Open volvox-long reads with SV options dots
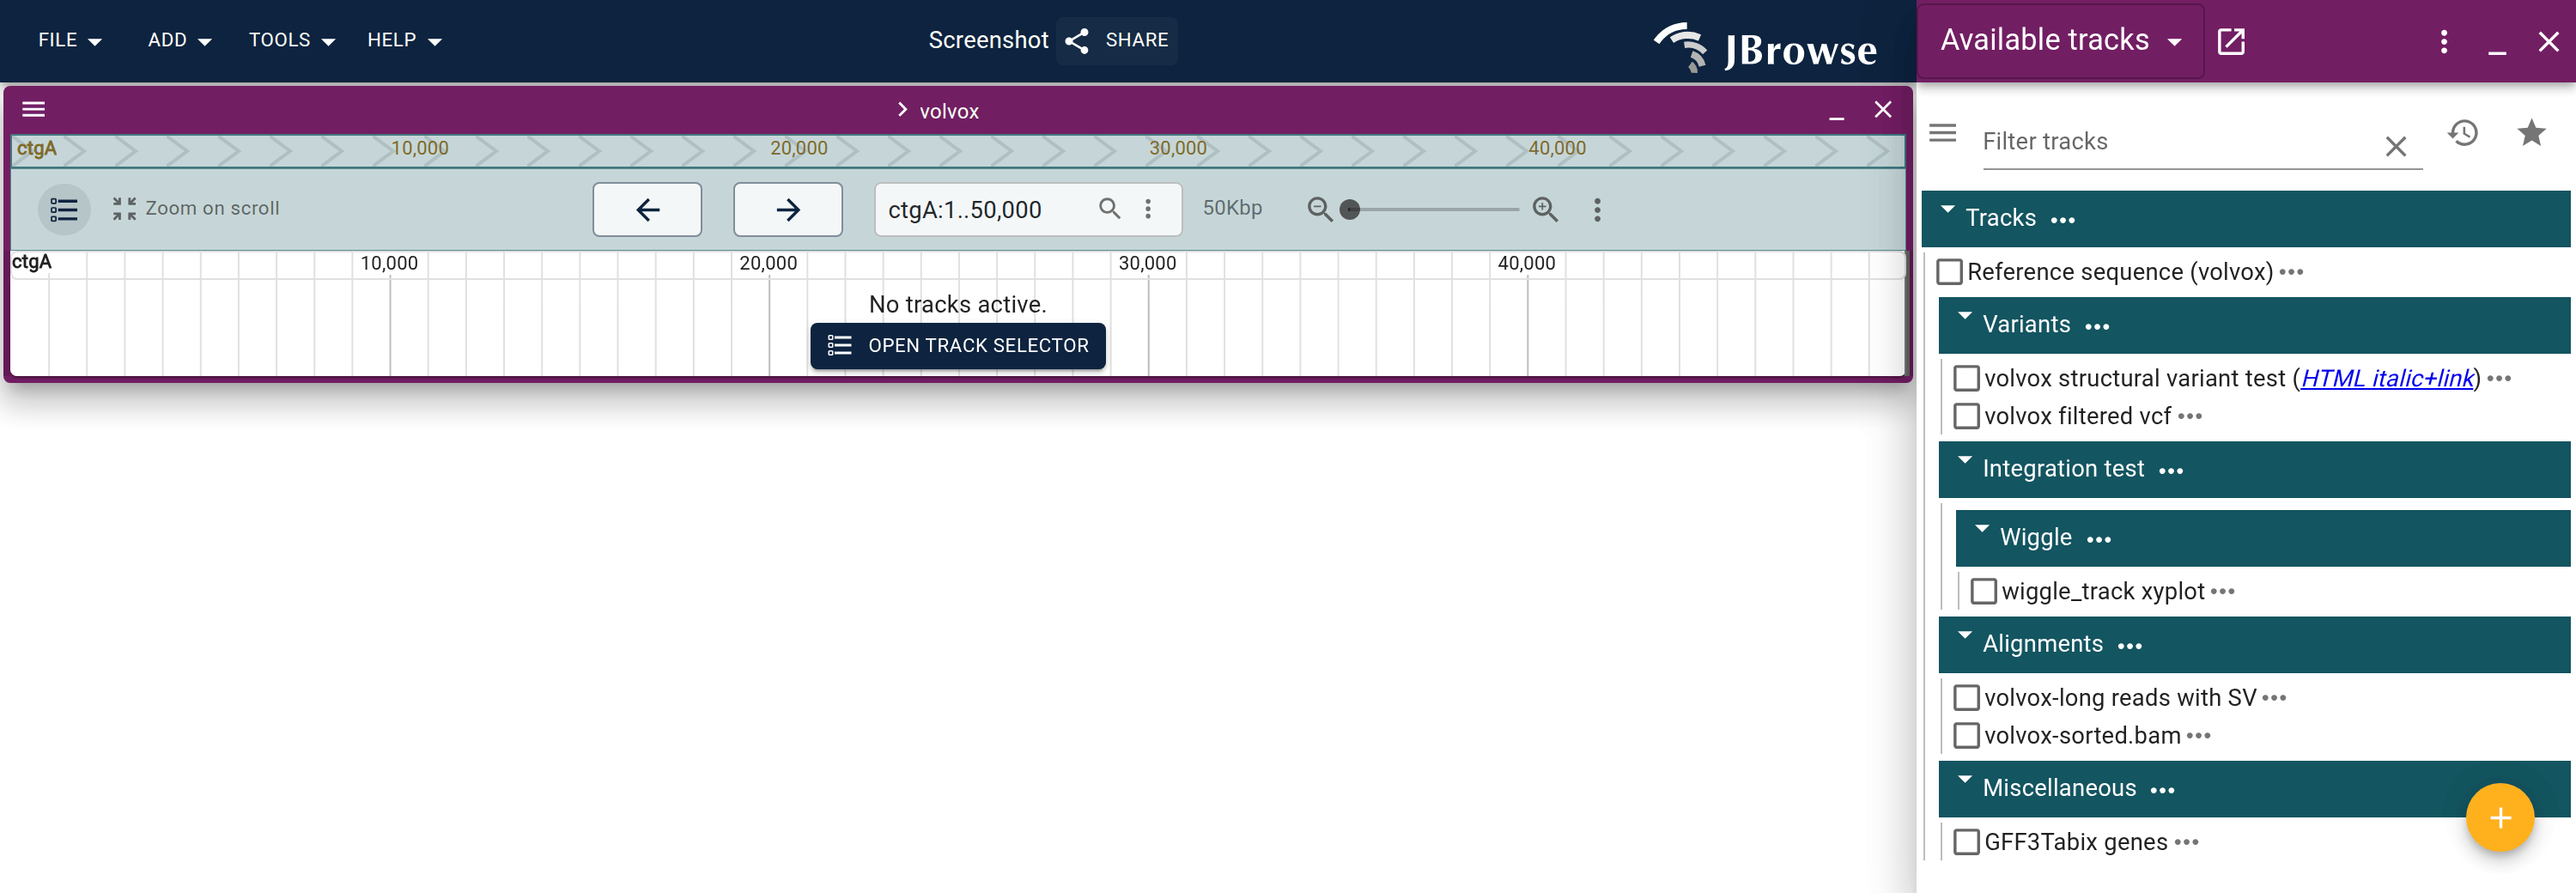This screenshot has width=2576, height=893. [2274, 697]
